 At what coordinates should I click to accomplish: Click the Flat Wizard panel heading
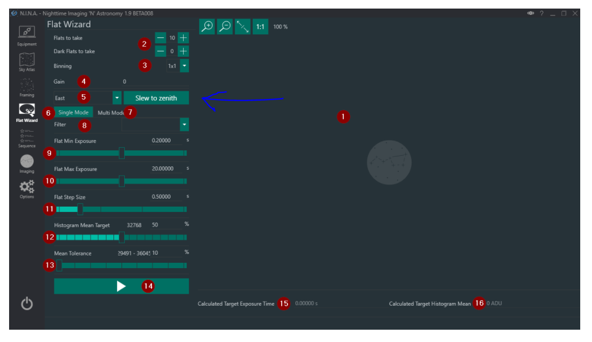click(x=69, y=24)
